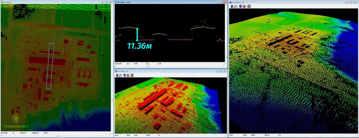The width and height of the screenshot is (359, 138).
Task: Click the red up-arrow icon in middle 3D window
Action: click(x=128, y=75)
